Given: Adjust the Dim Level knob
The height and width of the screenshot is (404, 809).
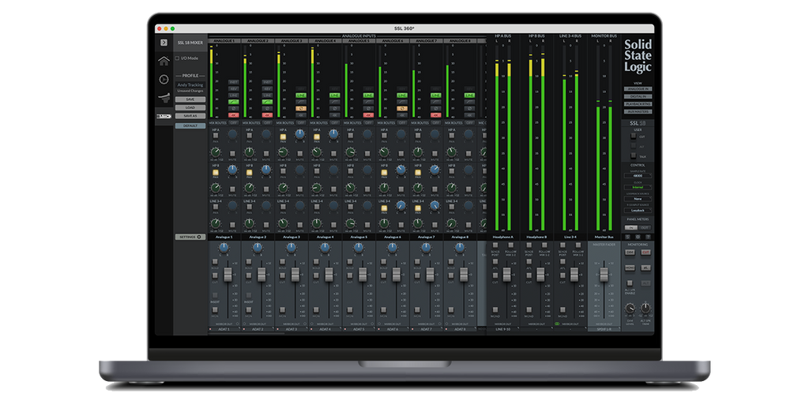Looking at the screenshot, I should (630, 309).
